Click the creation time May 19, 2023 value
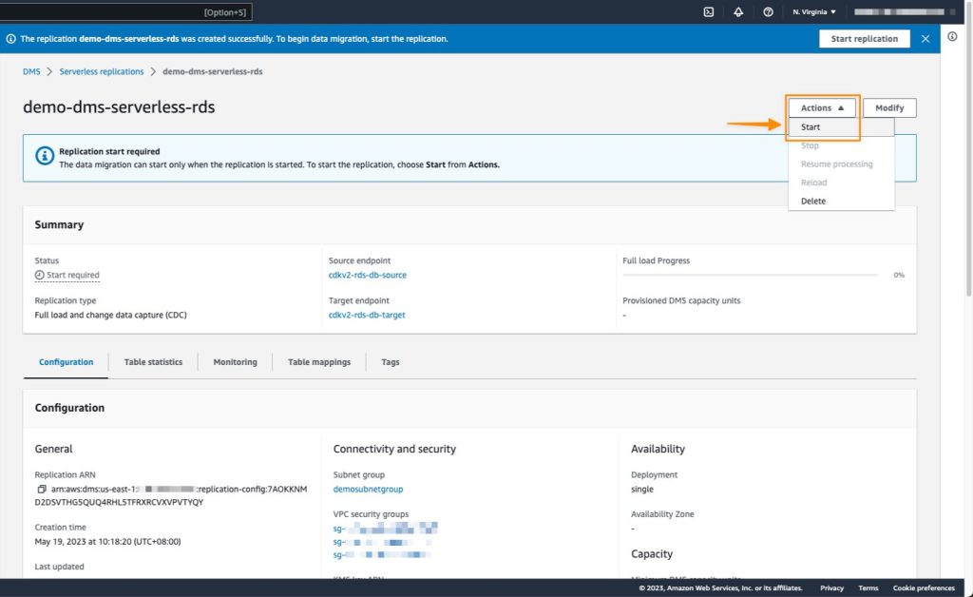 [x=108, y=541]
